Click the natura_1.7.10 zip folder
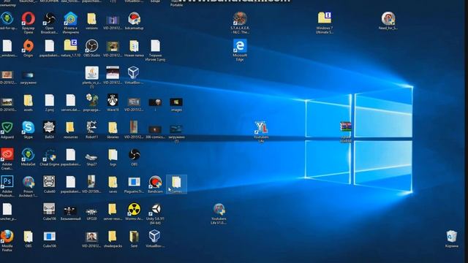 [71, 45]
